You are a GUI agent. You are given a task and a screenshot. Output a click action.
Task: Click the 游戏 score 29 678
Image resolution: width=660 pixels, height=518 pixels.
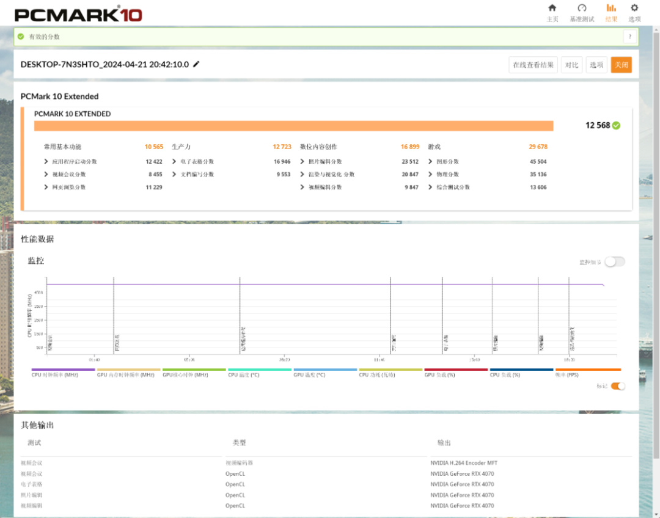point(538,147)
